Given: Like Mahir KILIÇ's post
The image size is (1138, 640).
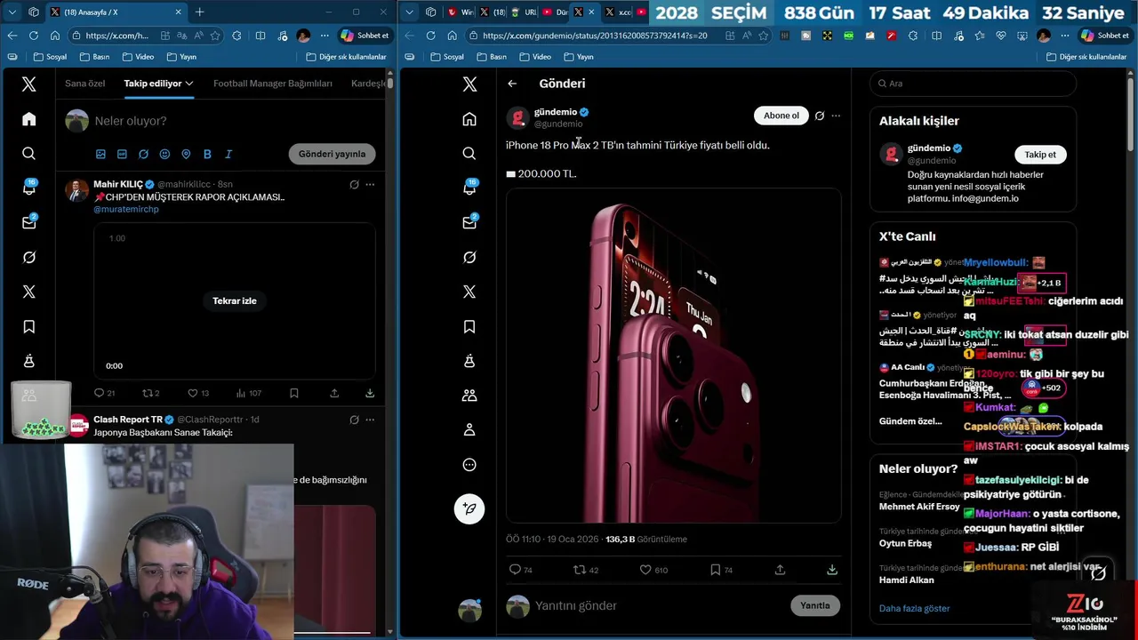Looking at the screenshot, I should 192,393.
